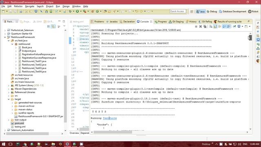The height and width of the screenshot is (147, 261).
Task: Maximize the Package Explorer panel
Action: pos(64,21)
